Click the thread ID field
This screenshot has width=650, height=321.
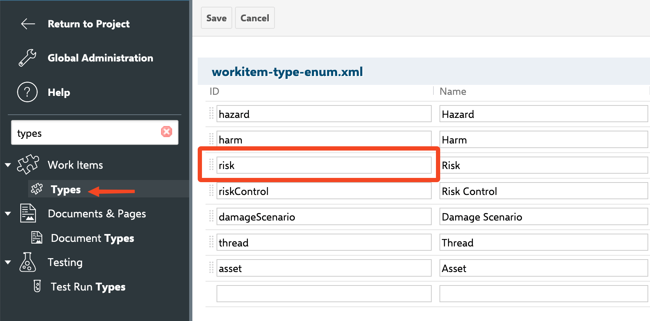(324, 242)
